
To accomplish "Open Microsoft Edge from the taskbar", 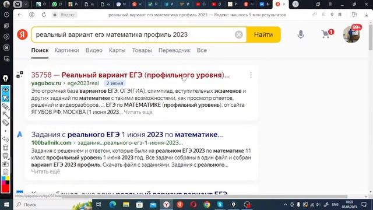I will click(x=112, y=205).
